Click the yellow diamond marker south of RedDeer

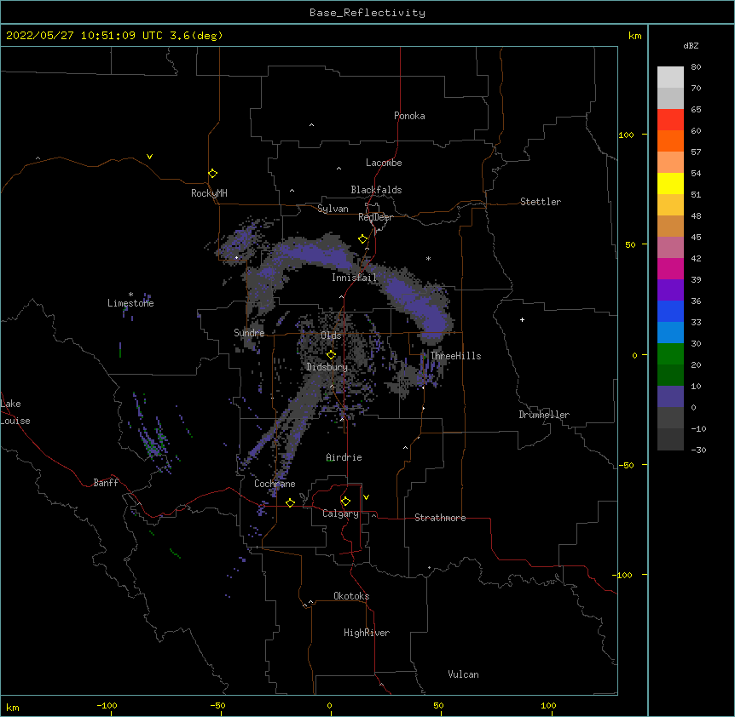click(362, 239)
